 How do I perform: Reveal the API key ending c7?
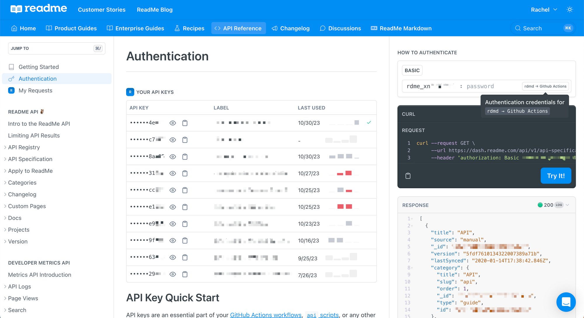click(x=173, y=140)
